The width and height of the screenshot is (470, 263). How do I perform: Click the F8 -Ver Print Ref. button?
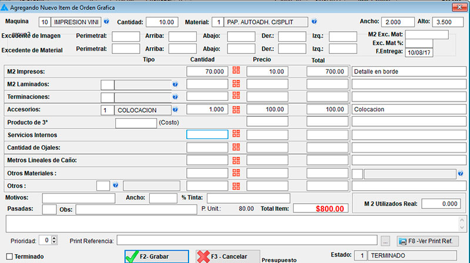(428, 241)
